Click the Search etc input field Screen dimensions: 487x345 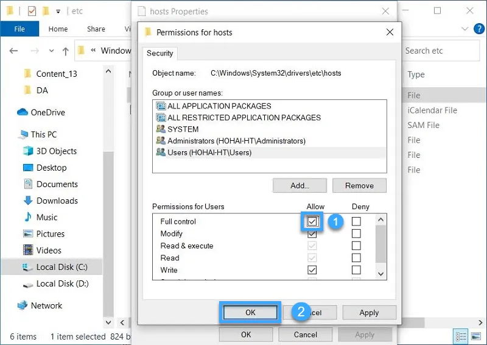coord(441,51)
